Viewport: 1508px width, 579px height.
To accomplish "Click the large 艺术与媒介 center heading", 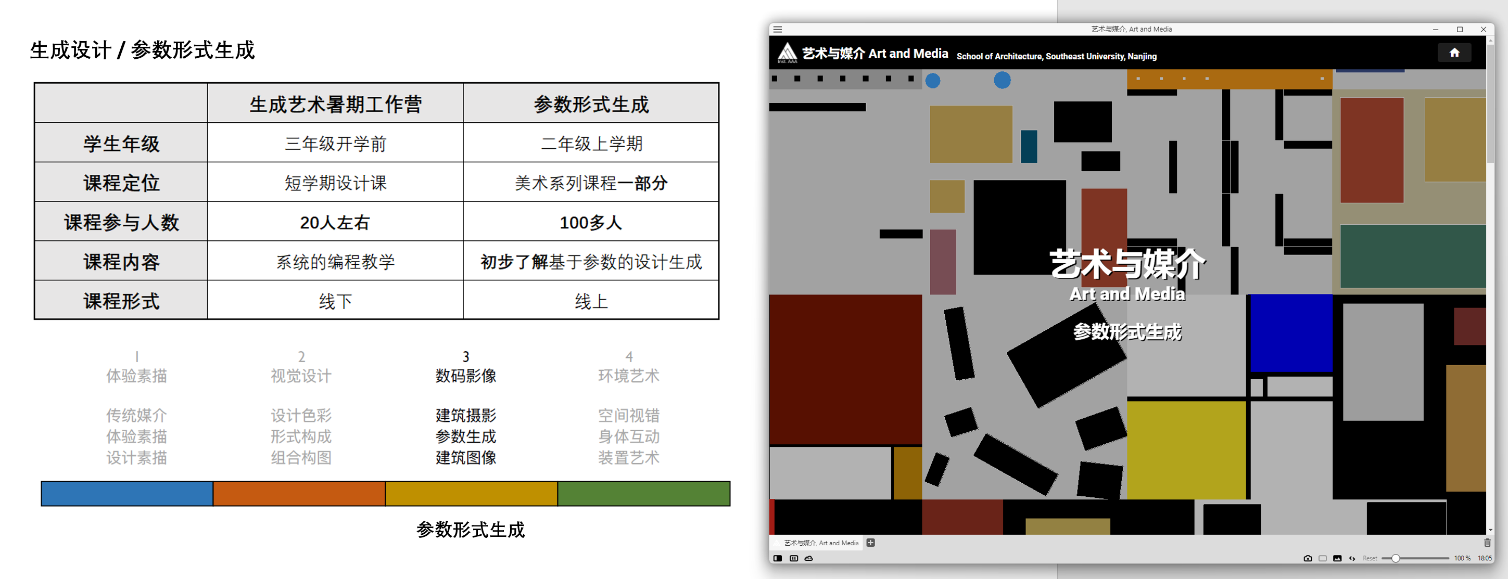I will (x=1127, y=264).
